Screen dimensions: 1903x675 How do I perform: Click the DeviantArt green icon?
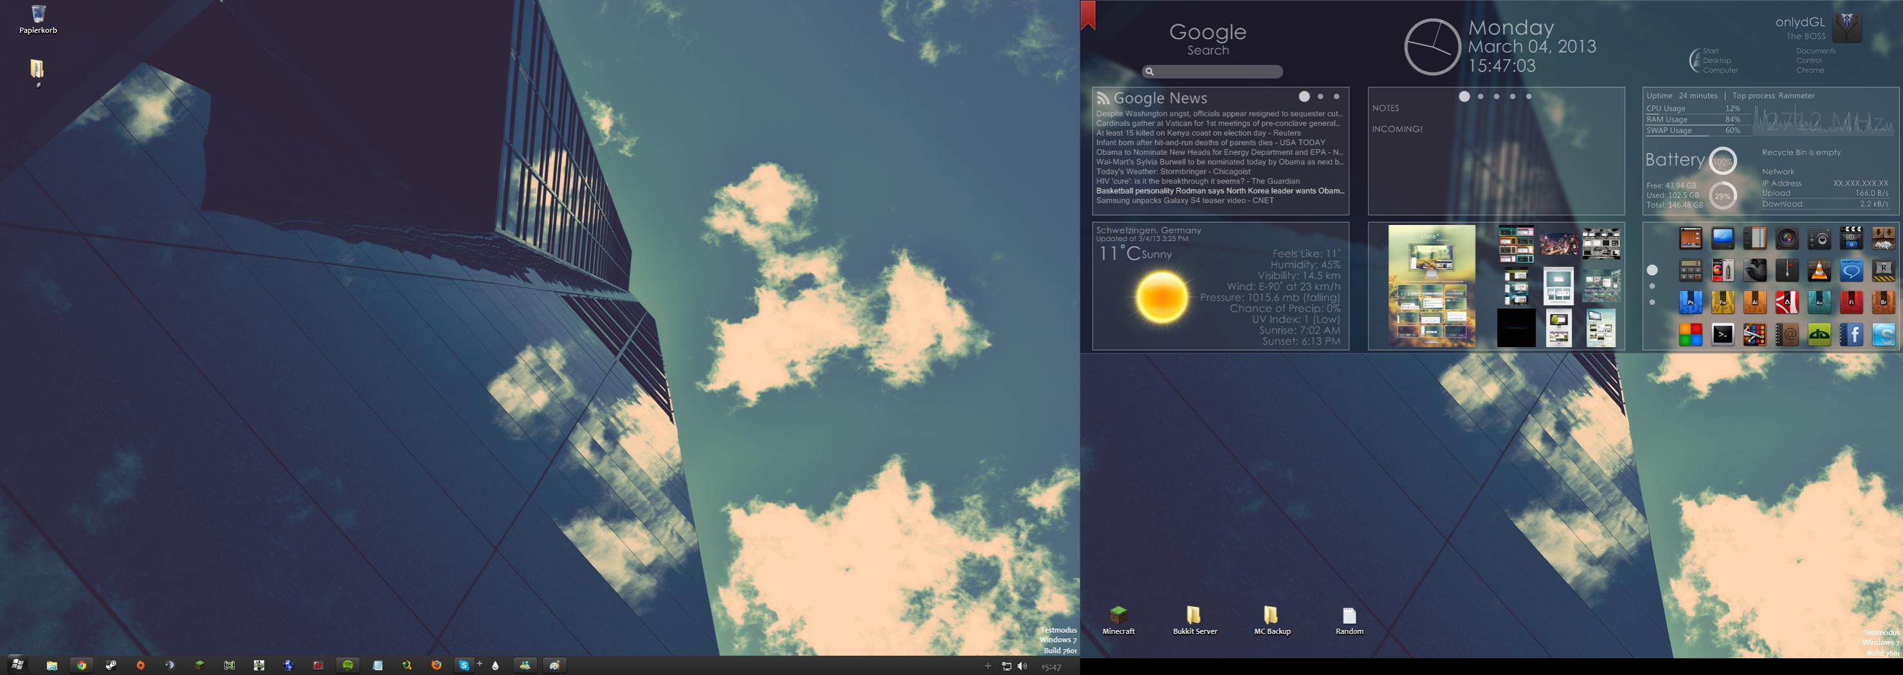coord(1819,336)
